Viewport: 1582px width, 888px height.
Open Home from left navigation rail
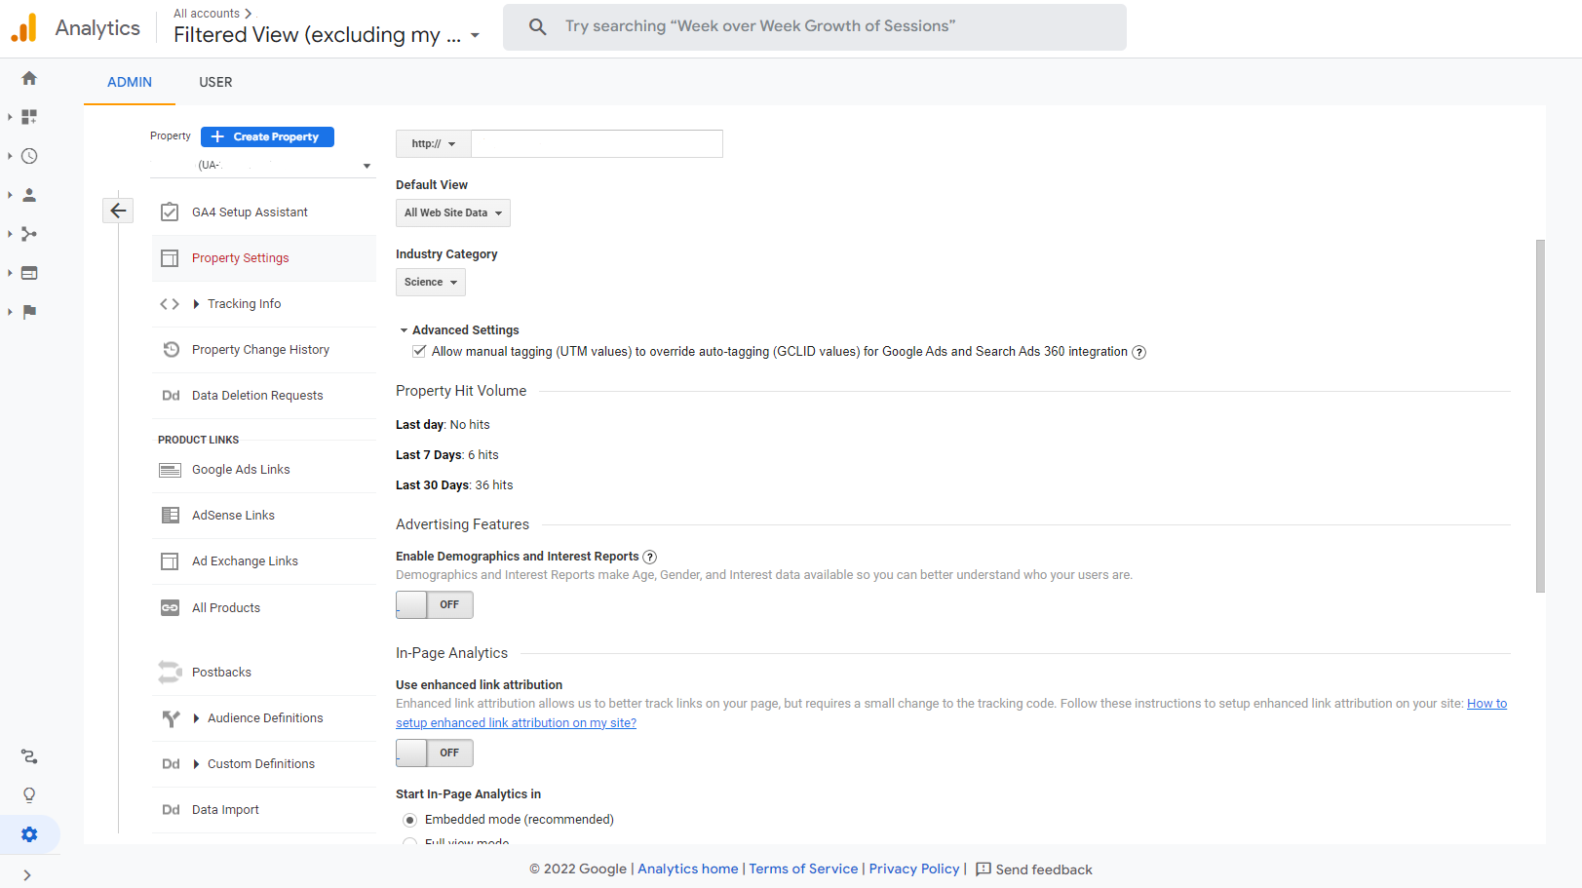pyautogui.click(x=29, y=78)
